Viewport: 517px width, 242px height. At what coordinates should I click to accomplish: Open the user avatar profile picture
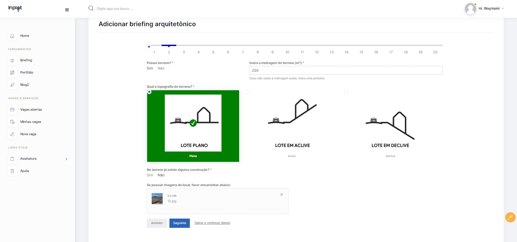[470, 9]
